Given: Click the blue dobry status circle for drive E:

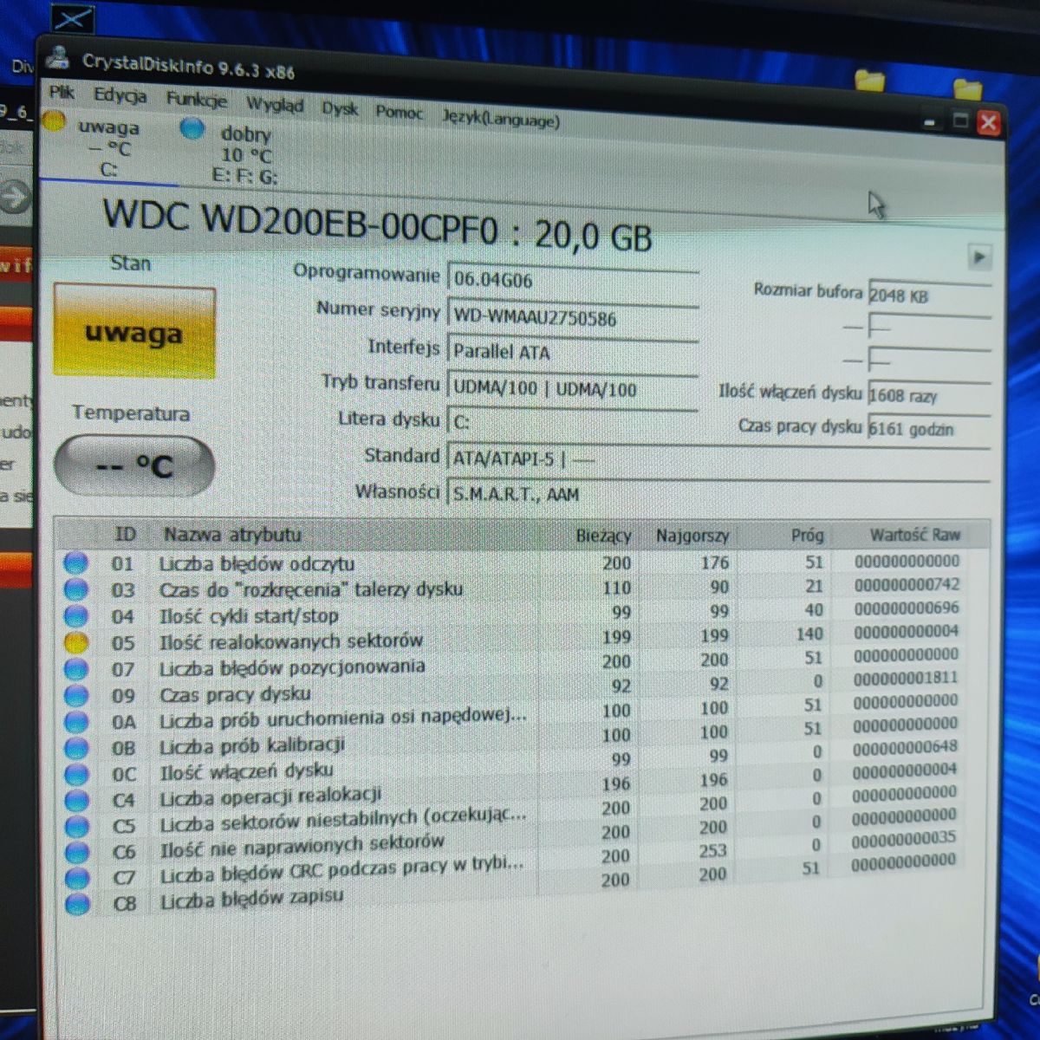Looking at the screenshot, I should click(x=192, y=129).
